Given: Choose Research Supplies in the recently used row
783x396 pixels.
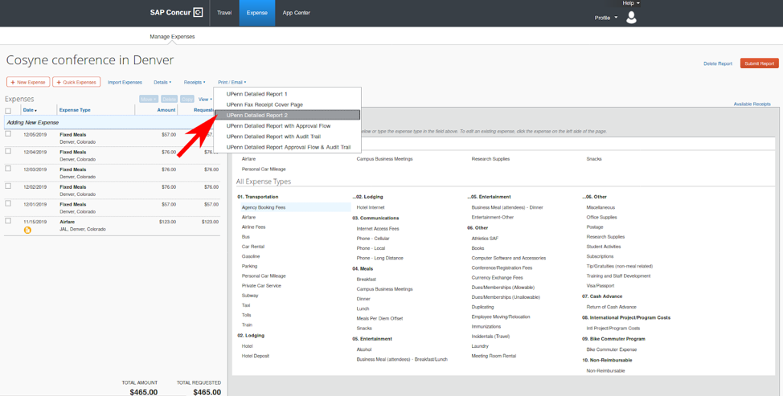Looking at the screenshot, I should pyautogui.click(x=490, y=158).
